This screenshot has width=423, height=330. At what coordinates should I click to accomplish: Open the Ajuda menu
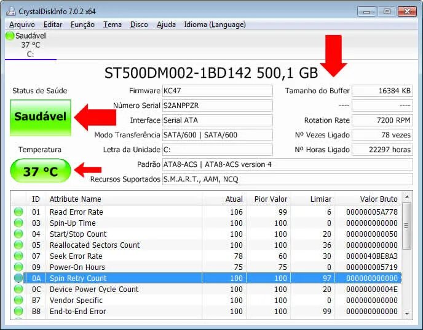(x=166, y=25)
